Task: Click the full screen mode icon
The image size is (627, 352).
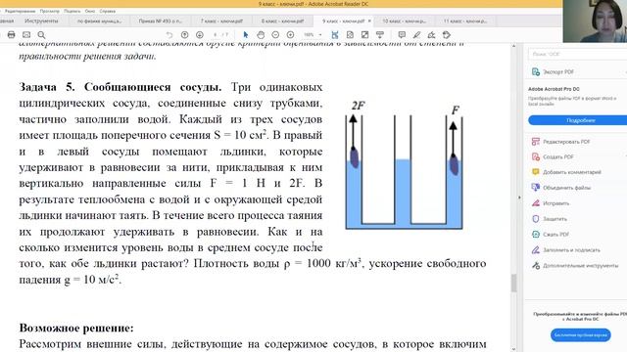Action: [x=364, y=35]
